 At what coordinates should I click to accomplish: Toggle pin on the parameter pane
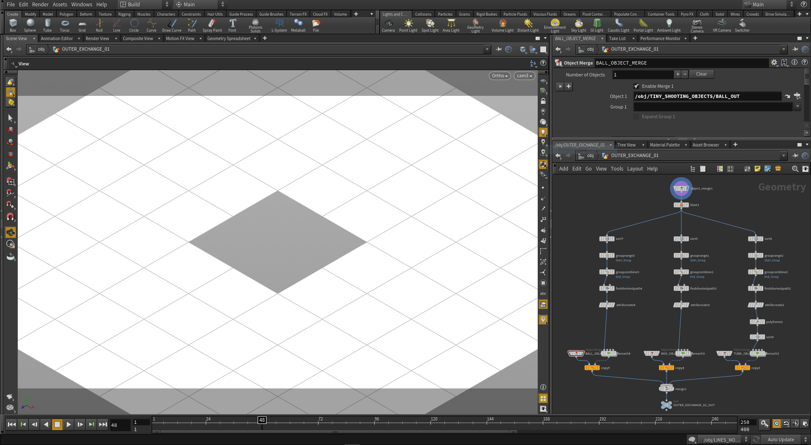[795, 49]
